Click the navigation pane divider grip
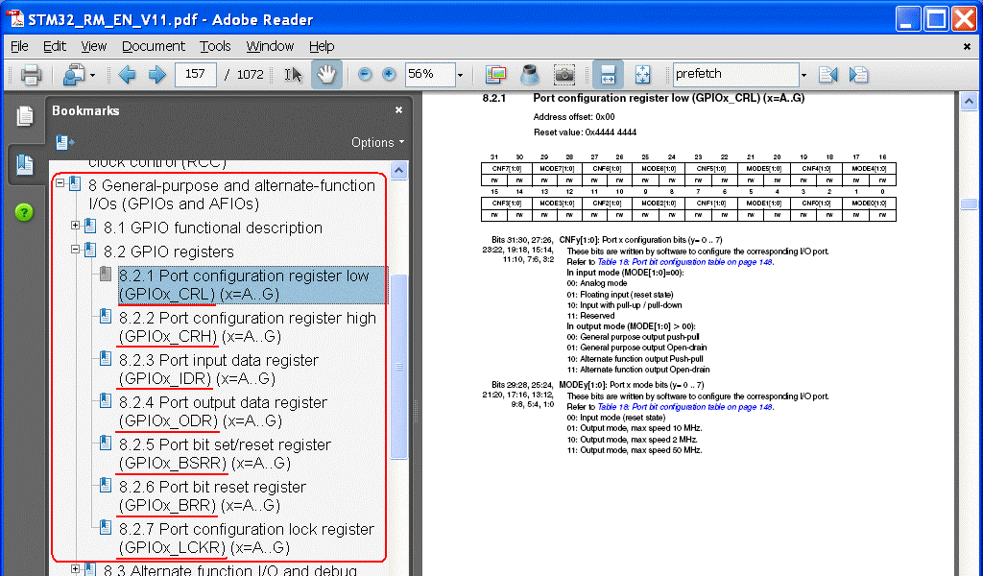This screenshot has height=576, width=983. [x=415, y=411]
